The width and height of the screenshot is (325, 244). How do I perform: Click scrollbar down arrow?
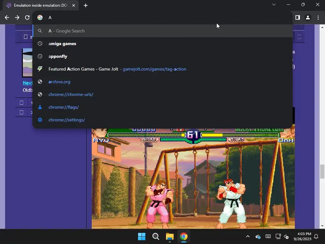tap(322, 226)
